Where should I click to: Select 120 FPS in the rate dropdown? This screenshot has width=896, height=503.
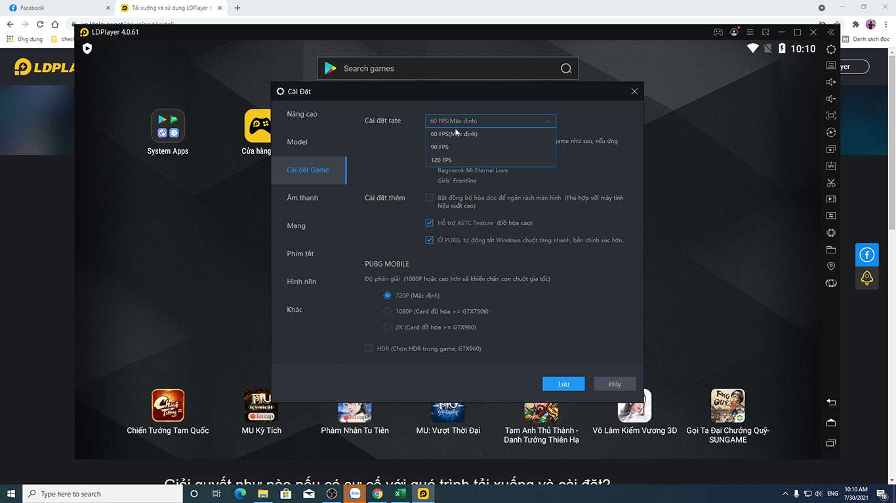[x=441, y=160]
